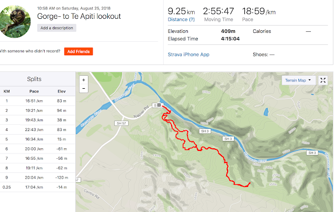Open the Strava iPhone App link
The width and height of the screenshot is (335, 212).
(x=189, y=54)
